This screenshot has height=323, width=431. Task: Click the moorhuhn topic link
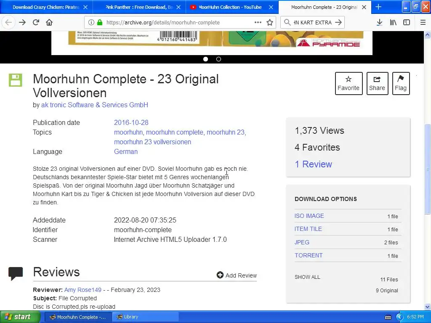click(128, 132)
